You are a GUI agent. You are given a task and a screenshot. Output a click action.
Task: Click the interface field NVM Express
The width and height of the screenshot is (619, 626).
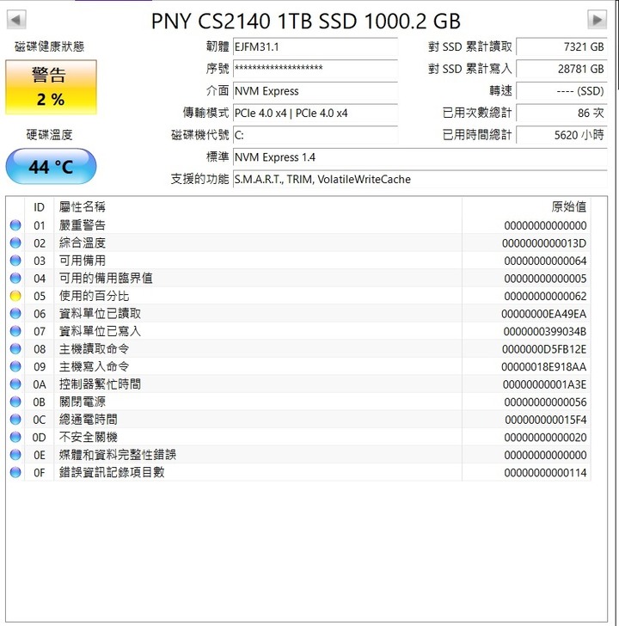(x=316, y=91)
